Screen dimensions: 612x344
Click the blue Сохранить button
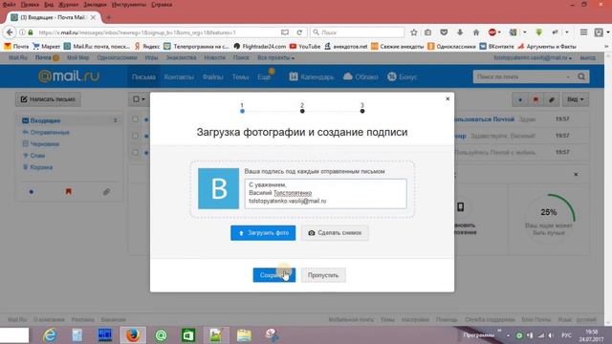coord(274,275)
